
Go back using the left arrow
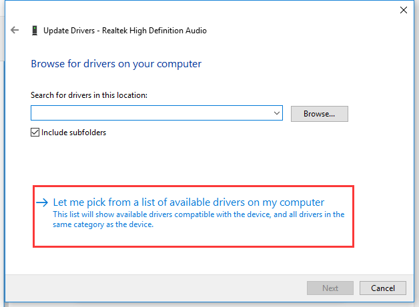click(15, 30)
